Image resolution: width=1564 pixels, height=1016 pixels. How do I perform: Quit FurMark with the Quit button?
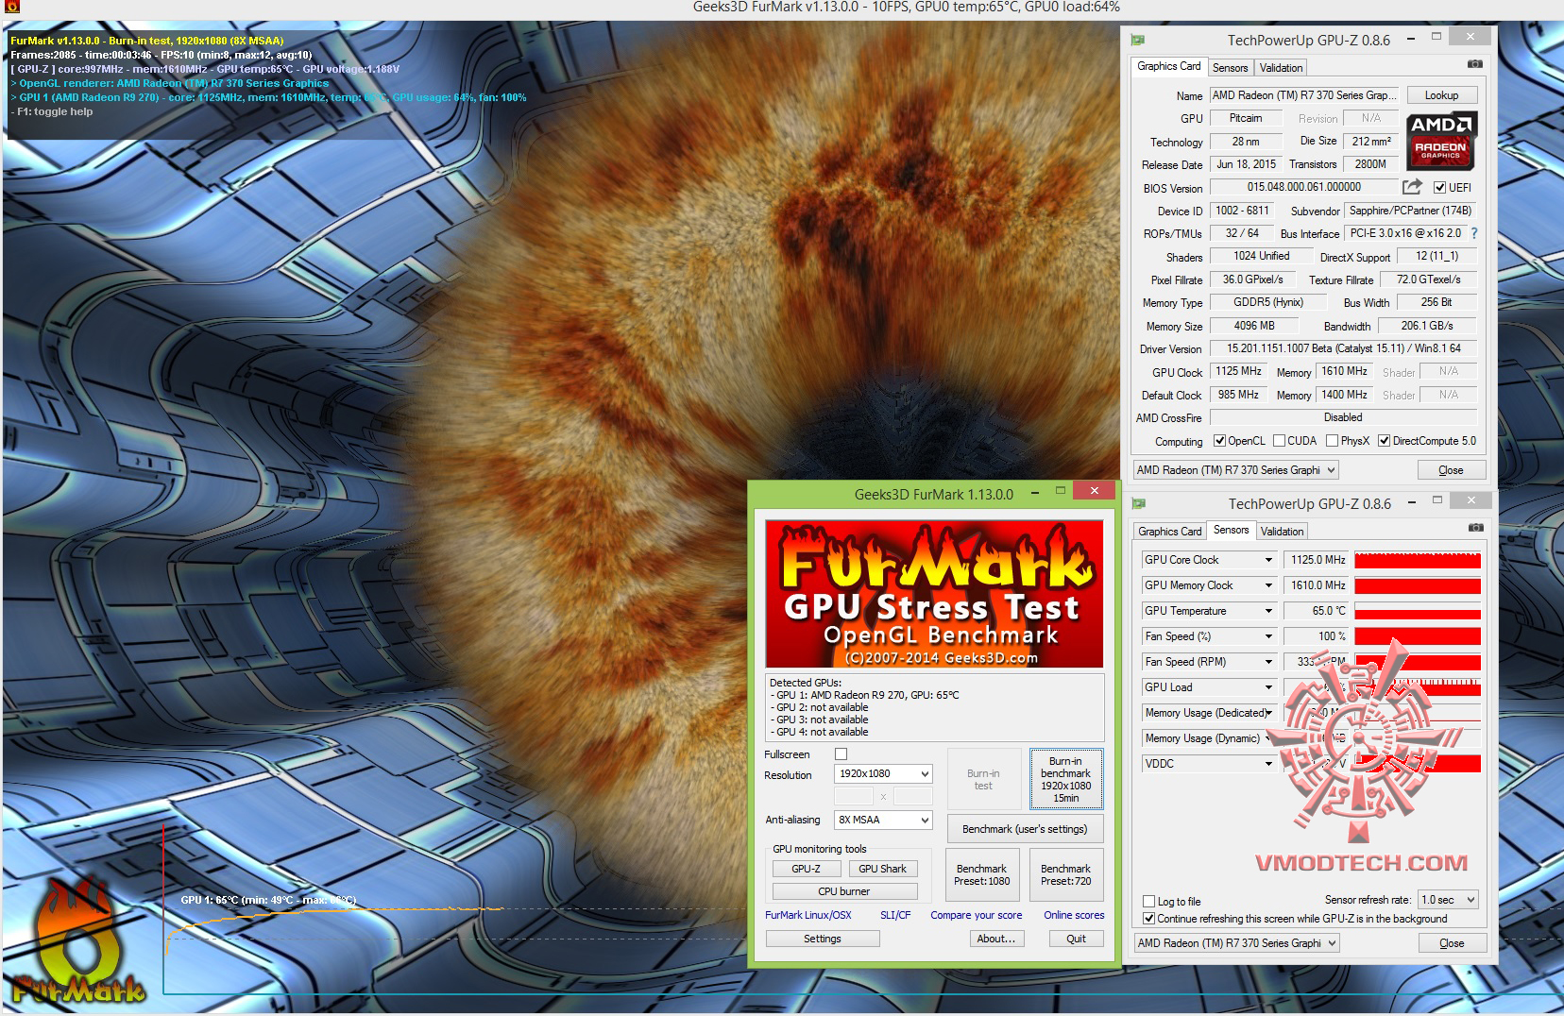(x=1076, y=939)
